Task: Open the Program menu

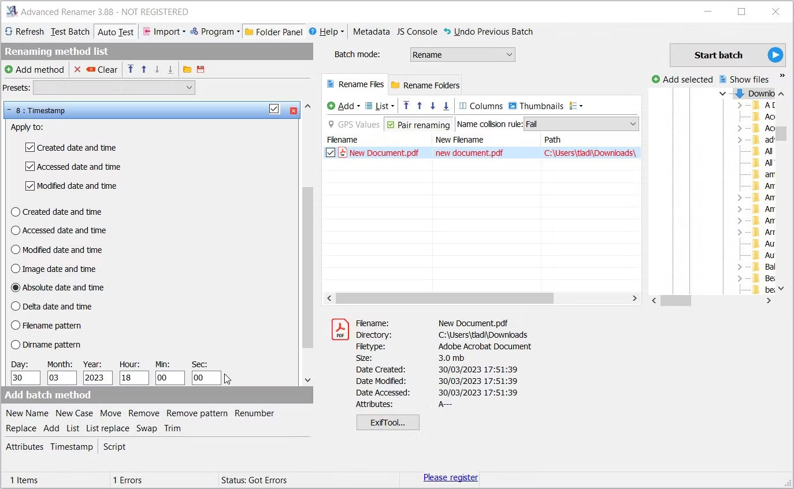Action: (x=214, y=32)
